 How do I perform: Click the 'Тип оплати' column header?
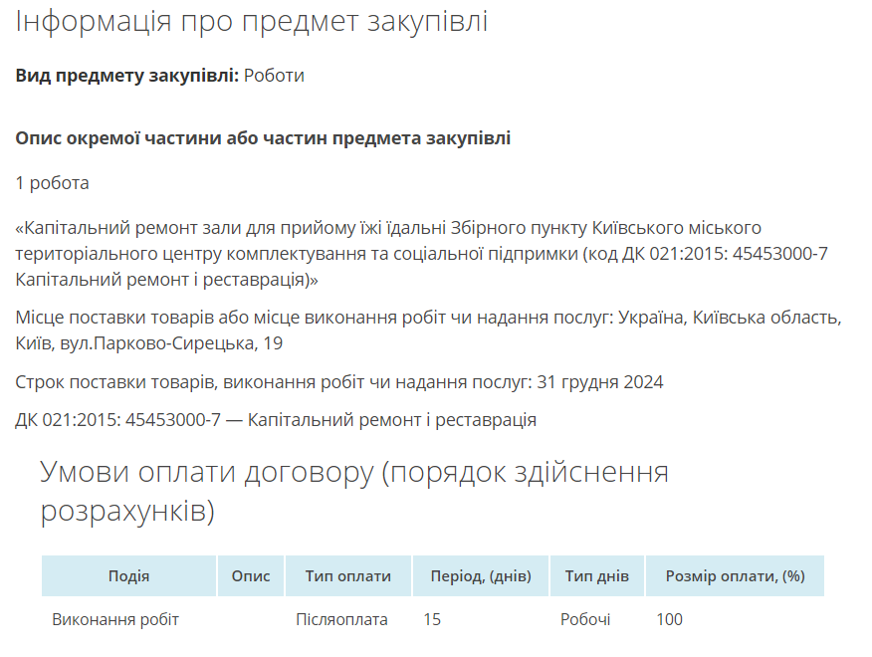(x=347, y=576)
